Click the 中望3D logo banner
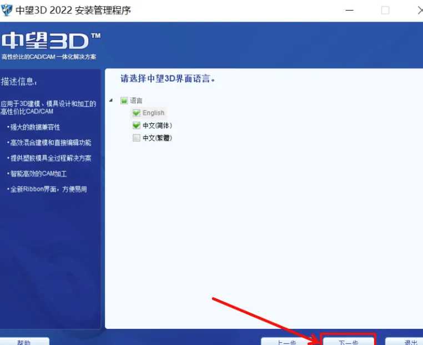This screenshot has height=345, width=423. [51, 41]
